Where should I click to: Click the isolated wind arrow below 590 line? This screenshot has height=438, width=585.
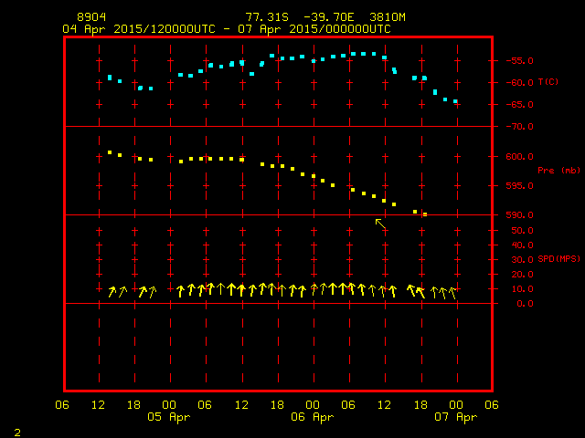(x=380, y=224)
